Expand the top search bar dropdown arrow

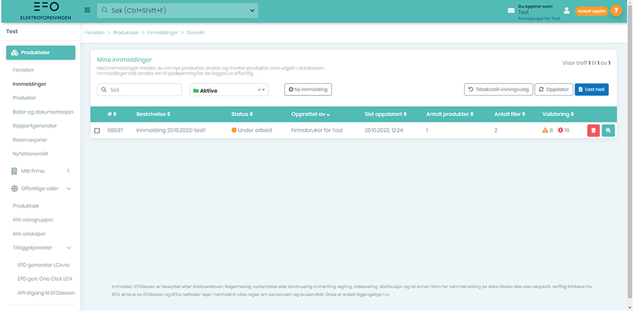tap(252, 11)
